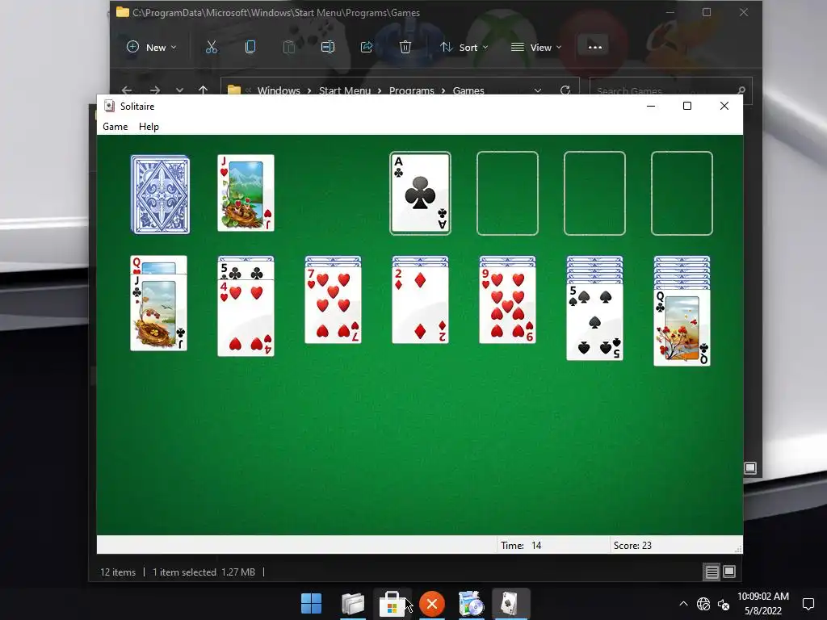Click the network globe tray icon

click(703, 604)
